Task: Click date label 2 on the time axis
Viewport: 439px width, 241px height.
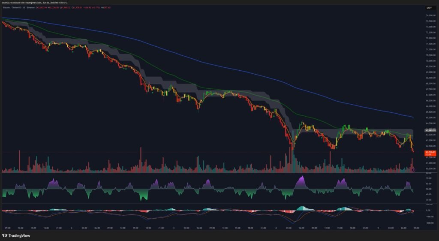Action: pos(72,228)
